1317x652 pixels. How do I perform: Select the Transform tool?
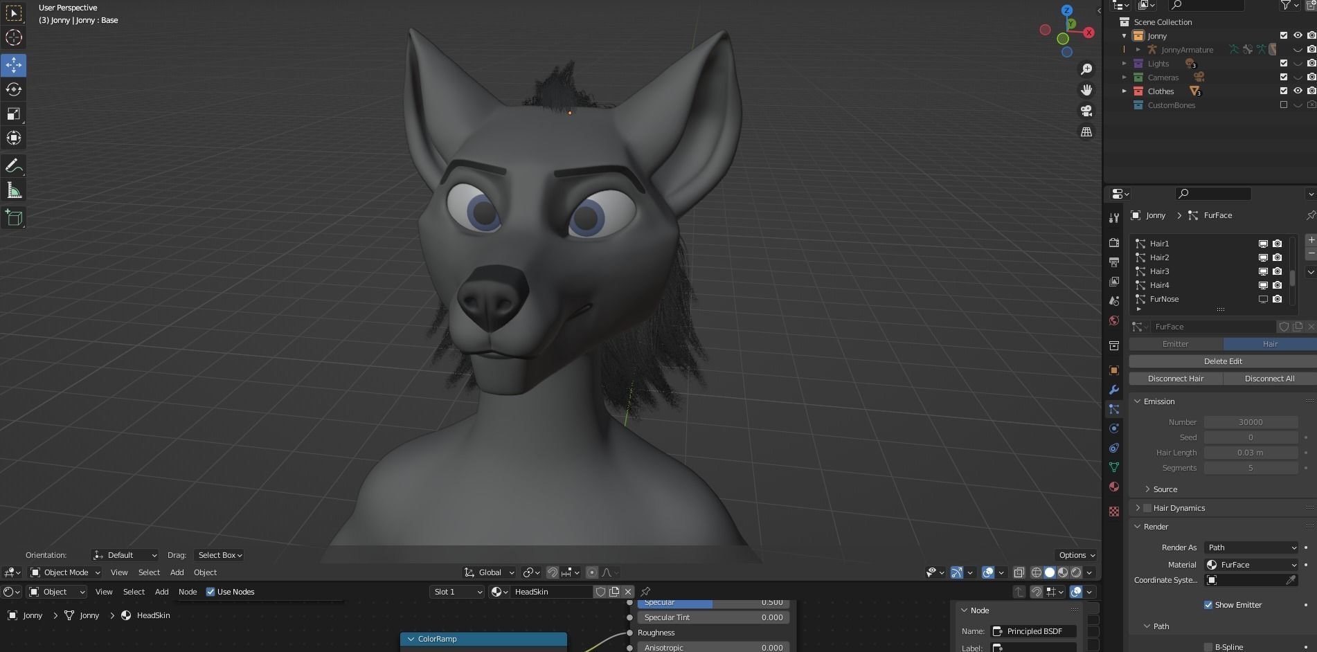(x=14, y=138)
